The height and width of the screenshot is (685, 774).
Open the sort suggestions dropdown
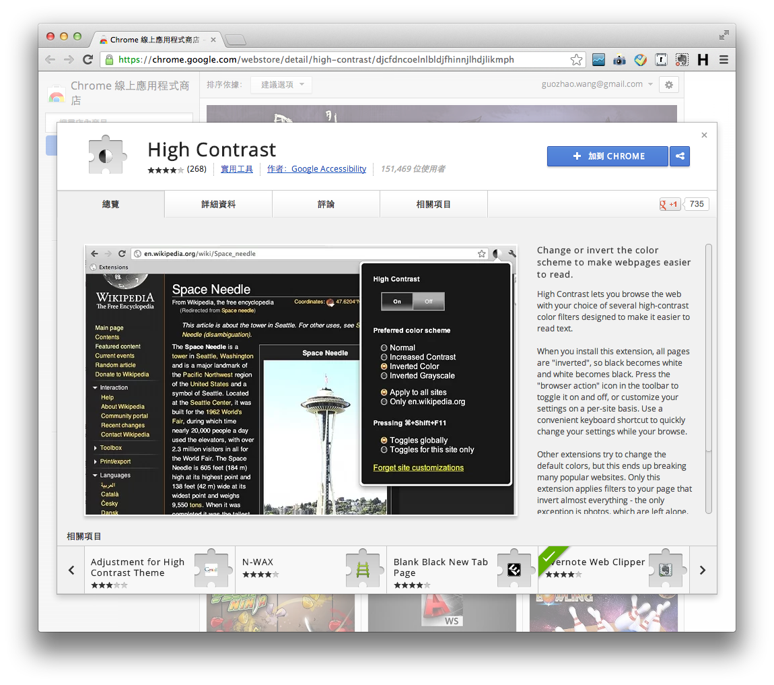click(x=282, y=84)
